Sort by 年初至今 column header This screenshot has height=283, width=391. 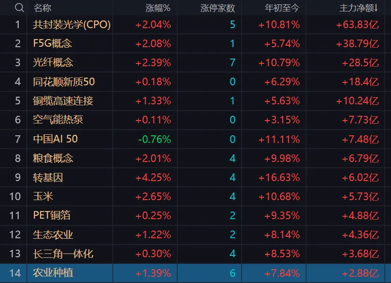282,8
